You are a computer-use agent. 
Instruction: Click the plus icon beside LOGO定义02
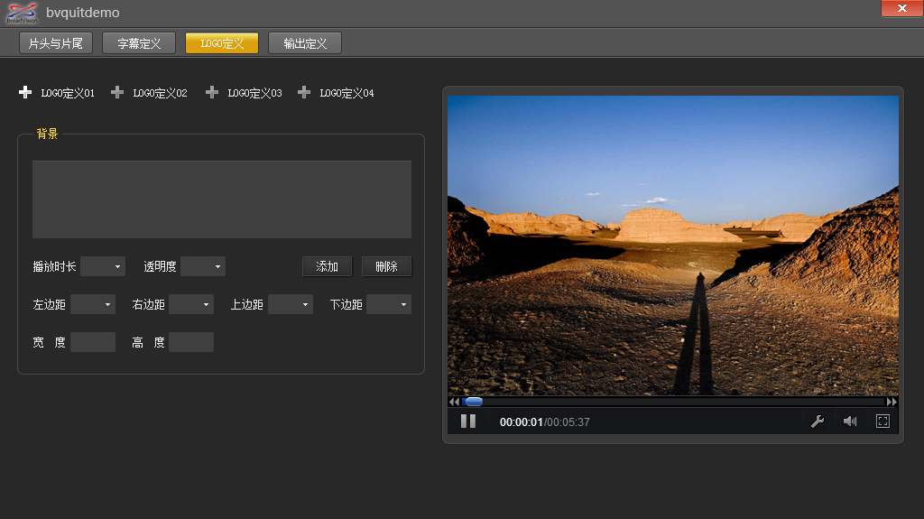116,92
